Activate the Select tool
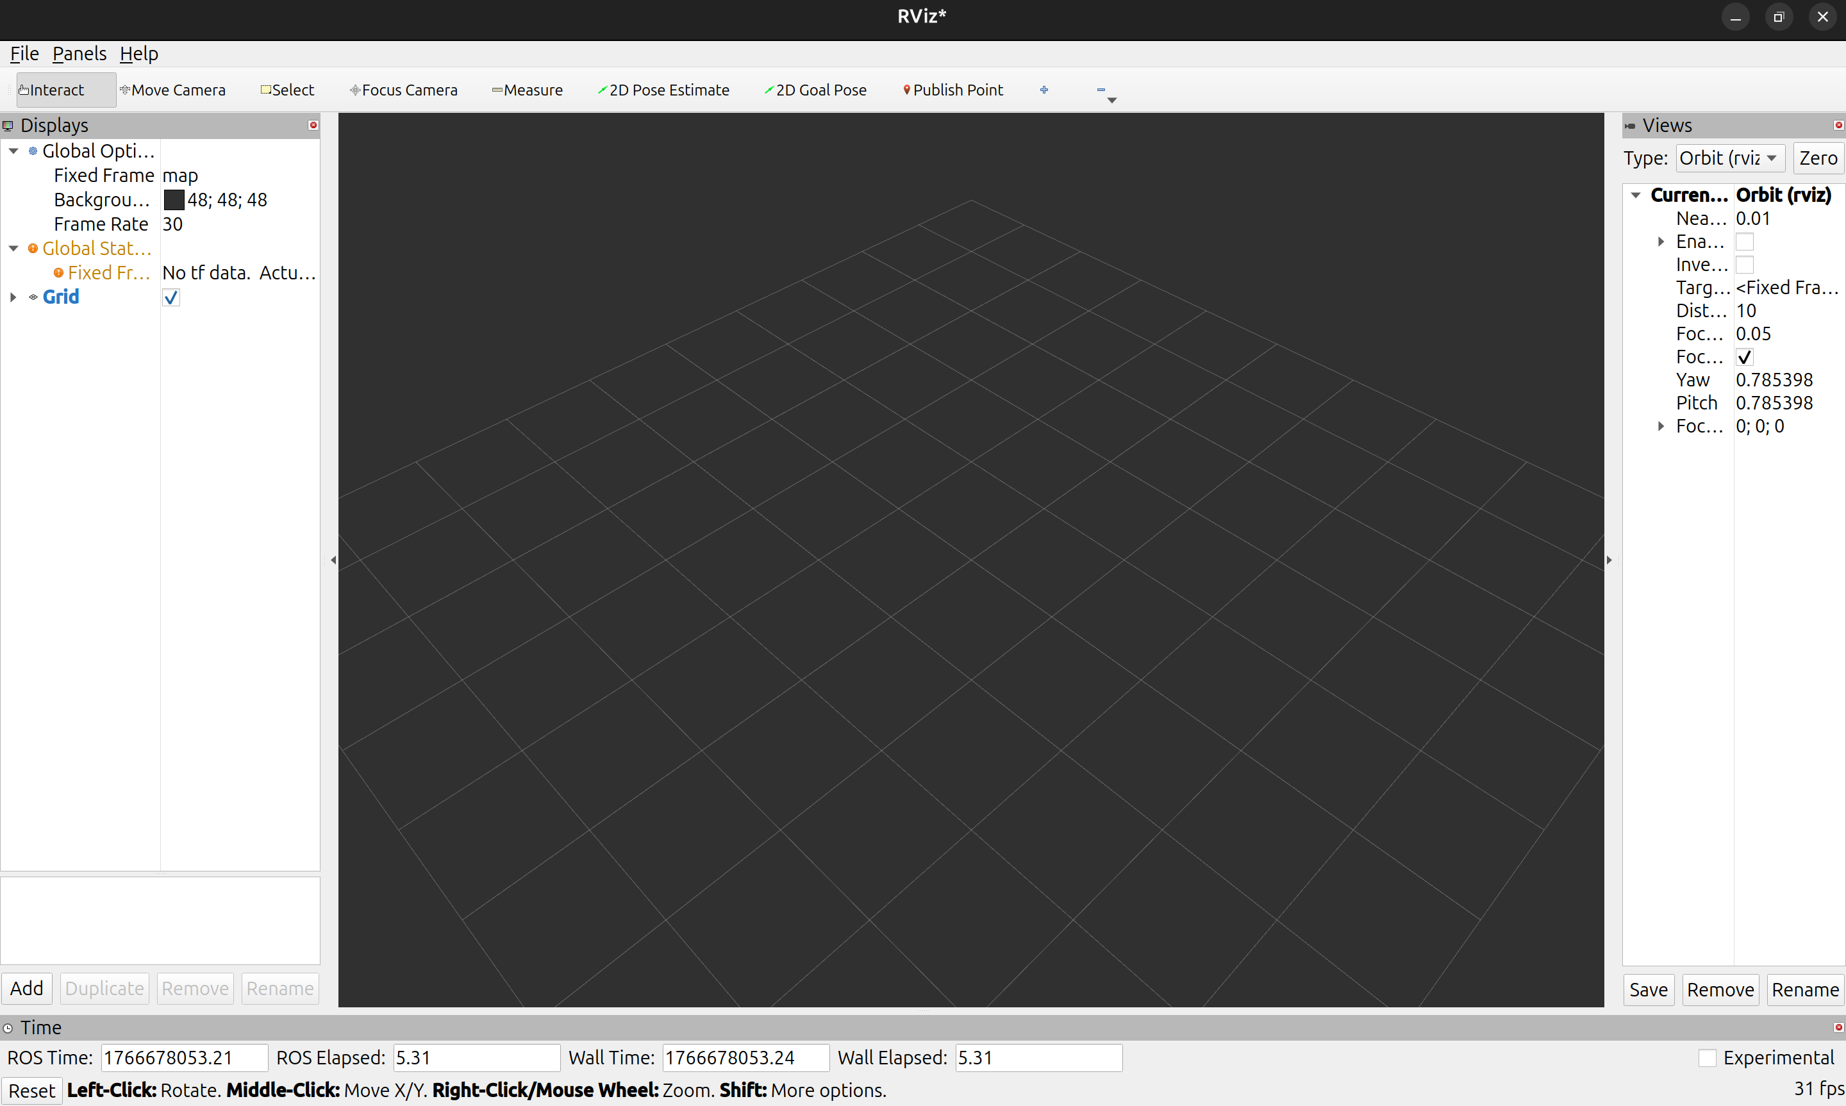 coord(288,90)
